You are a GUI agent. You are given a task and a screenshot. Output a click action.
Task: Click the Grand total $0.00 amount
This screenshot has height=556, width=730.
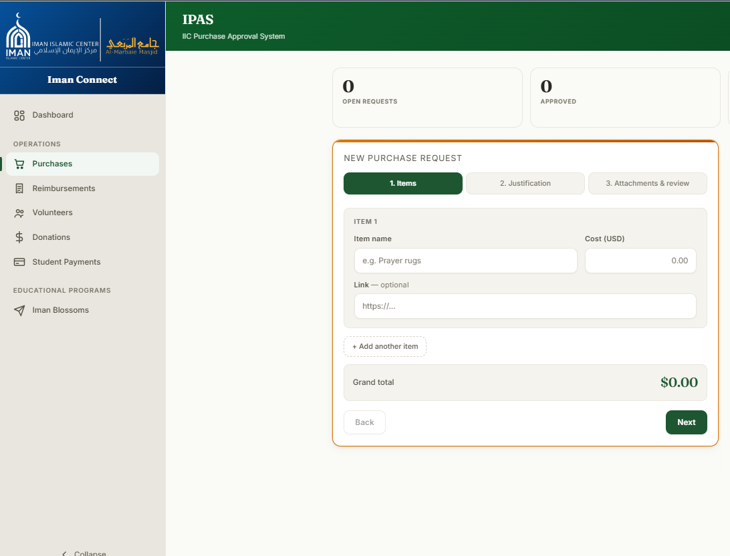[679, 382]
